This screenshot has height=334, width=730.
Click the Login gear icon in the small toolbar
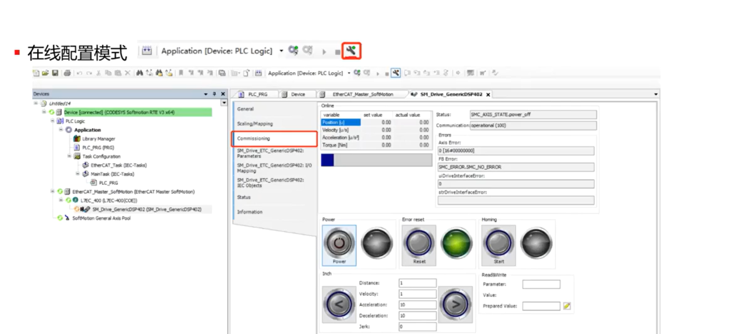pyautogui.click(x=357, y=73)
